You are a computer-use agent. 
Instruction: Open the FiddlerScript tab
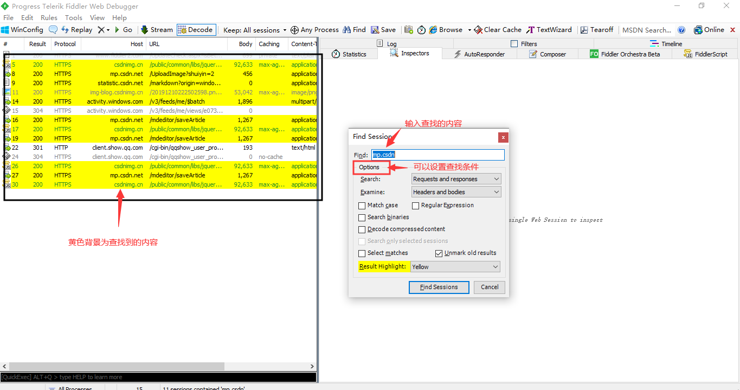click(x=705, y=54)
